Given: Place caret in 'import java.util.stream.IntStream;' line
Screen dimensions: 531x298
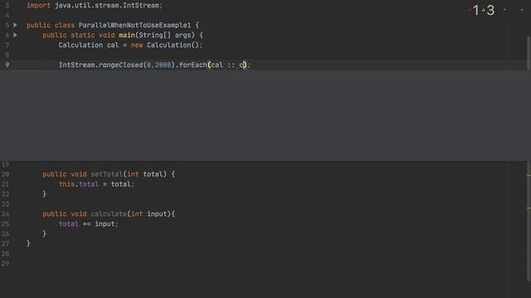Looking at the screenshot, I should tap(95, 6).
